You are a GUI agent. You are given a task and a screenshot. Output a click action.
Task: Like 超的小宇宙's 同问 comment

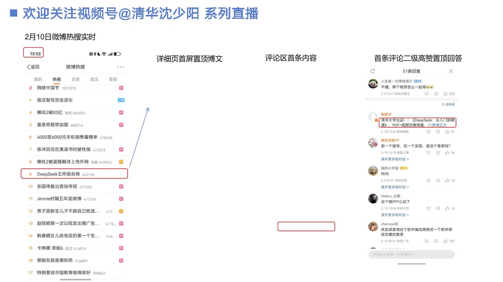pos(447,181)
